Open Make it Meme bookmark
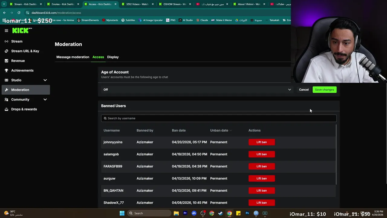This screenshot has width=387, height=218. click(222, 20)
